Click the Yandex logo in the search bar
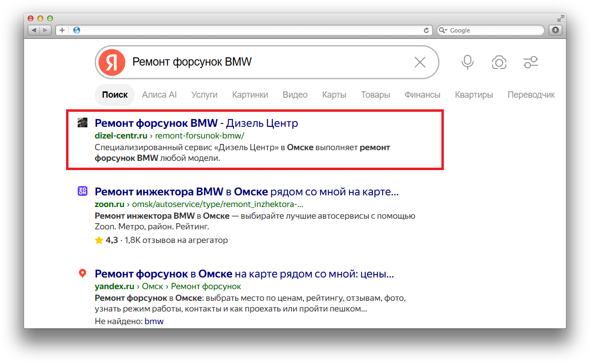 point(112,62)
